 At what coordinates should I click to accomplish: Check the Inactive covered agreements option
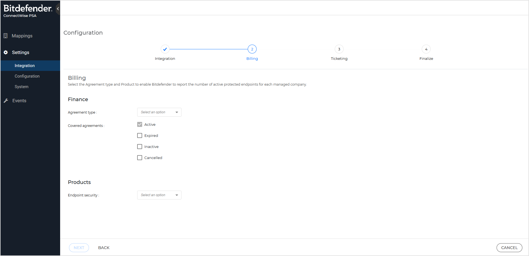tap(139, 146)
